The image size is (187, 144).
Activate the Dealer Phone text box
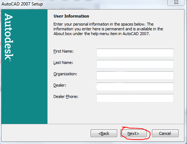[135, 98]
